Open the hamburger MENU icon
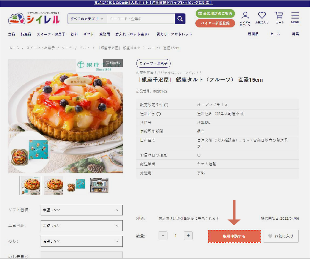The image size is (310, 259). (295, 16)
